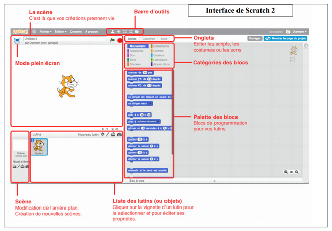
Task: Reset scripts area zoom
Action: [291, 172]
